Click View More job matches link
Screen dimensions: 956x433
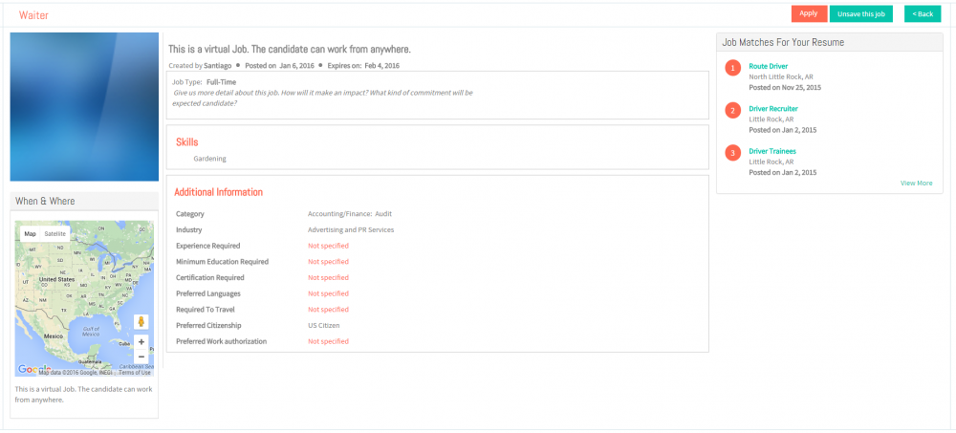[917, 183]
